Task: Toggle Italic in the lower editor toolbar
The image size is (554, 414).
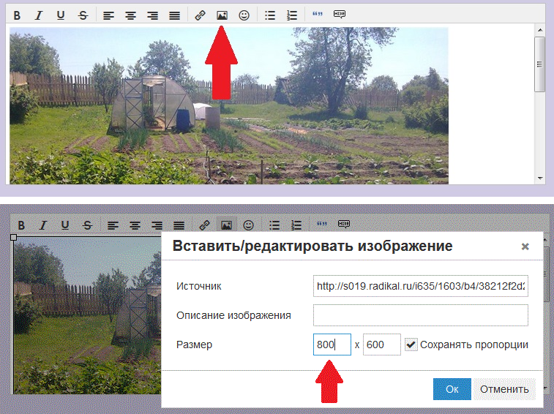Action: click(x=43, y=225)
